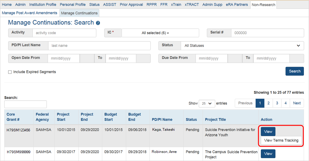Focus the table Search filter box
The height and width of the screenshot is (161, 309).
point(25,104)
